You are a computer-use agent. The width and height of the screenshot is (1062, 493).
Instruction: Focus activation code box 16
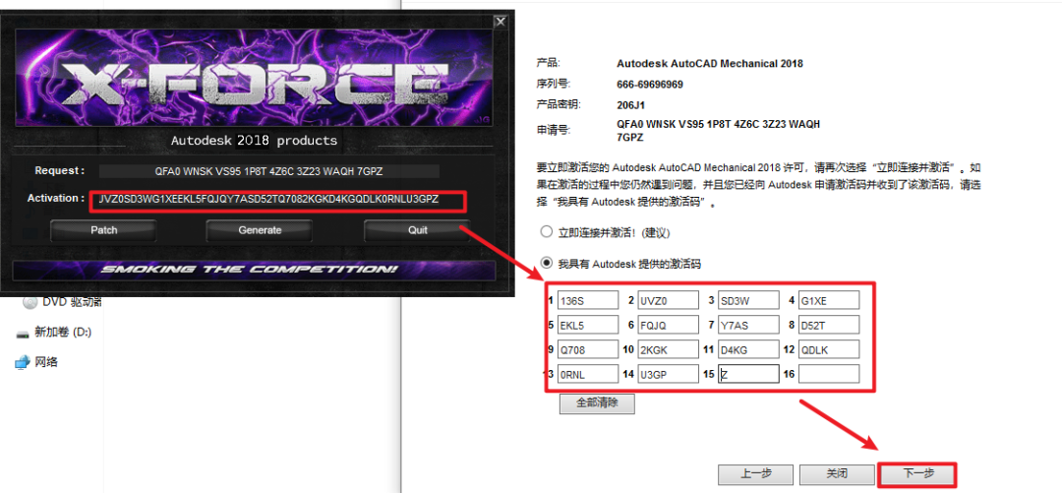click(829, 375)
